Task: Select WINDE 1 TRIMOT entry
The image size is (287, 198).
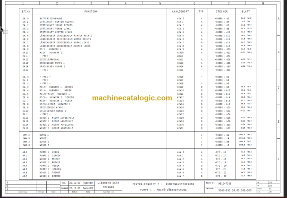Action: [x=50, y=159]
